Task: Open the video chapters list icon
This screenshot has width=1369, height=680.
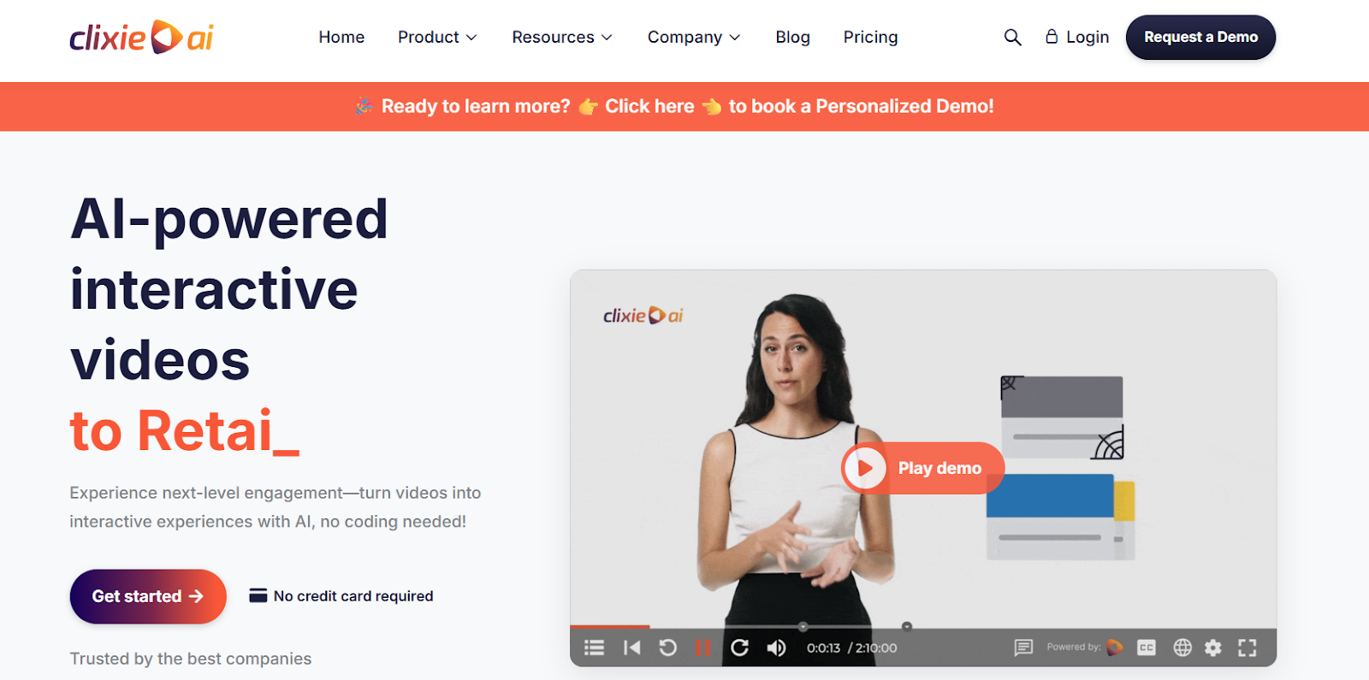Action: 594,647
